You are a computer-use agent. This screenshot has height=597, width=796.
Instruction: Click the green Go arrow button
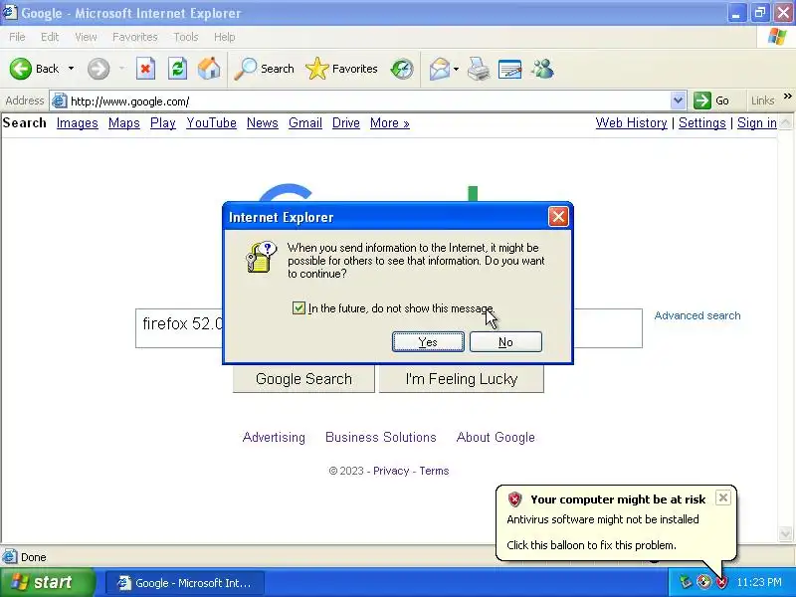702,100
